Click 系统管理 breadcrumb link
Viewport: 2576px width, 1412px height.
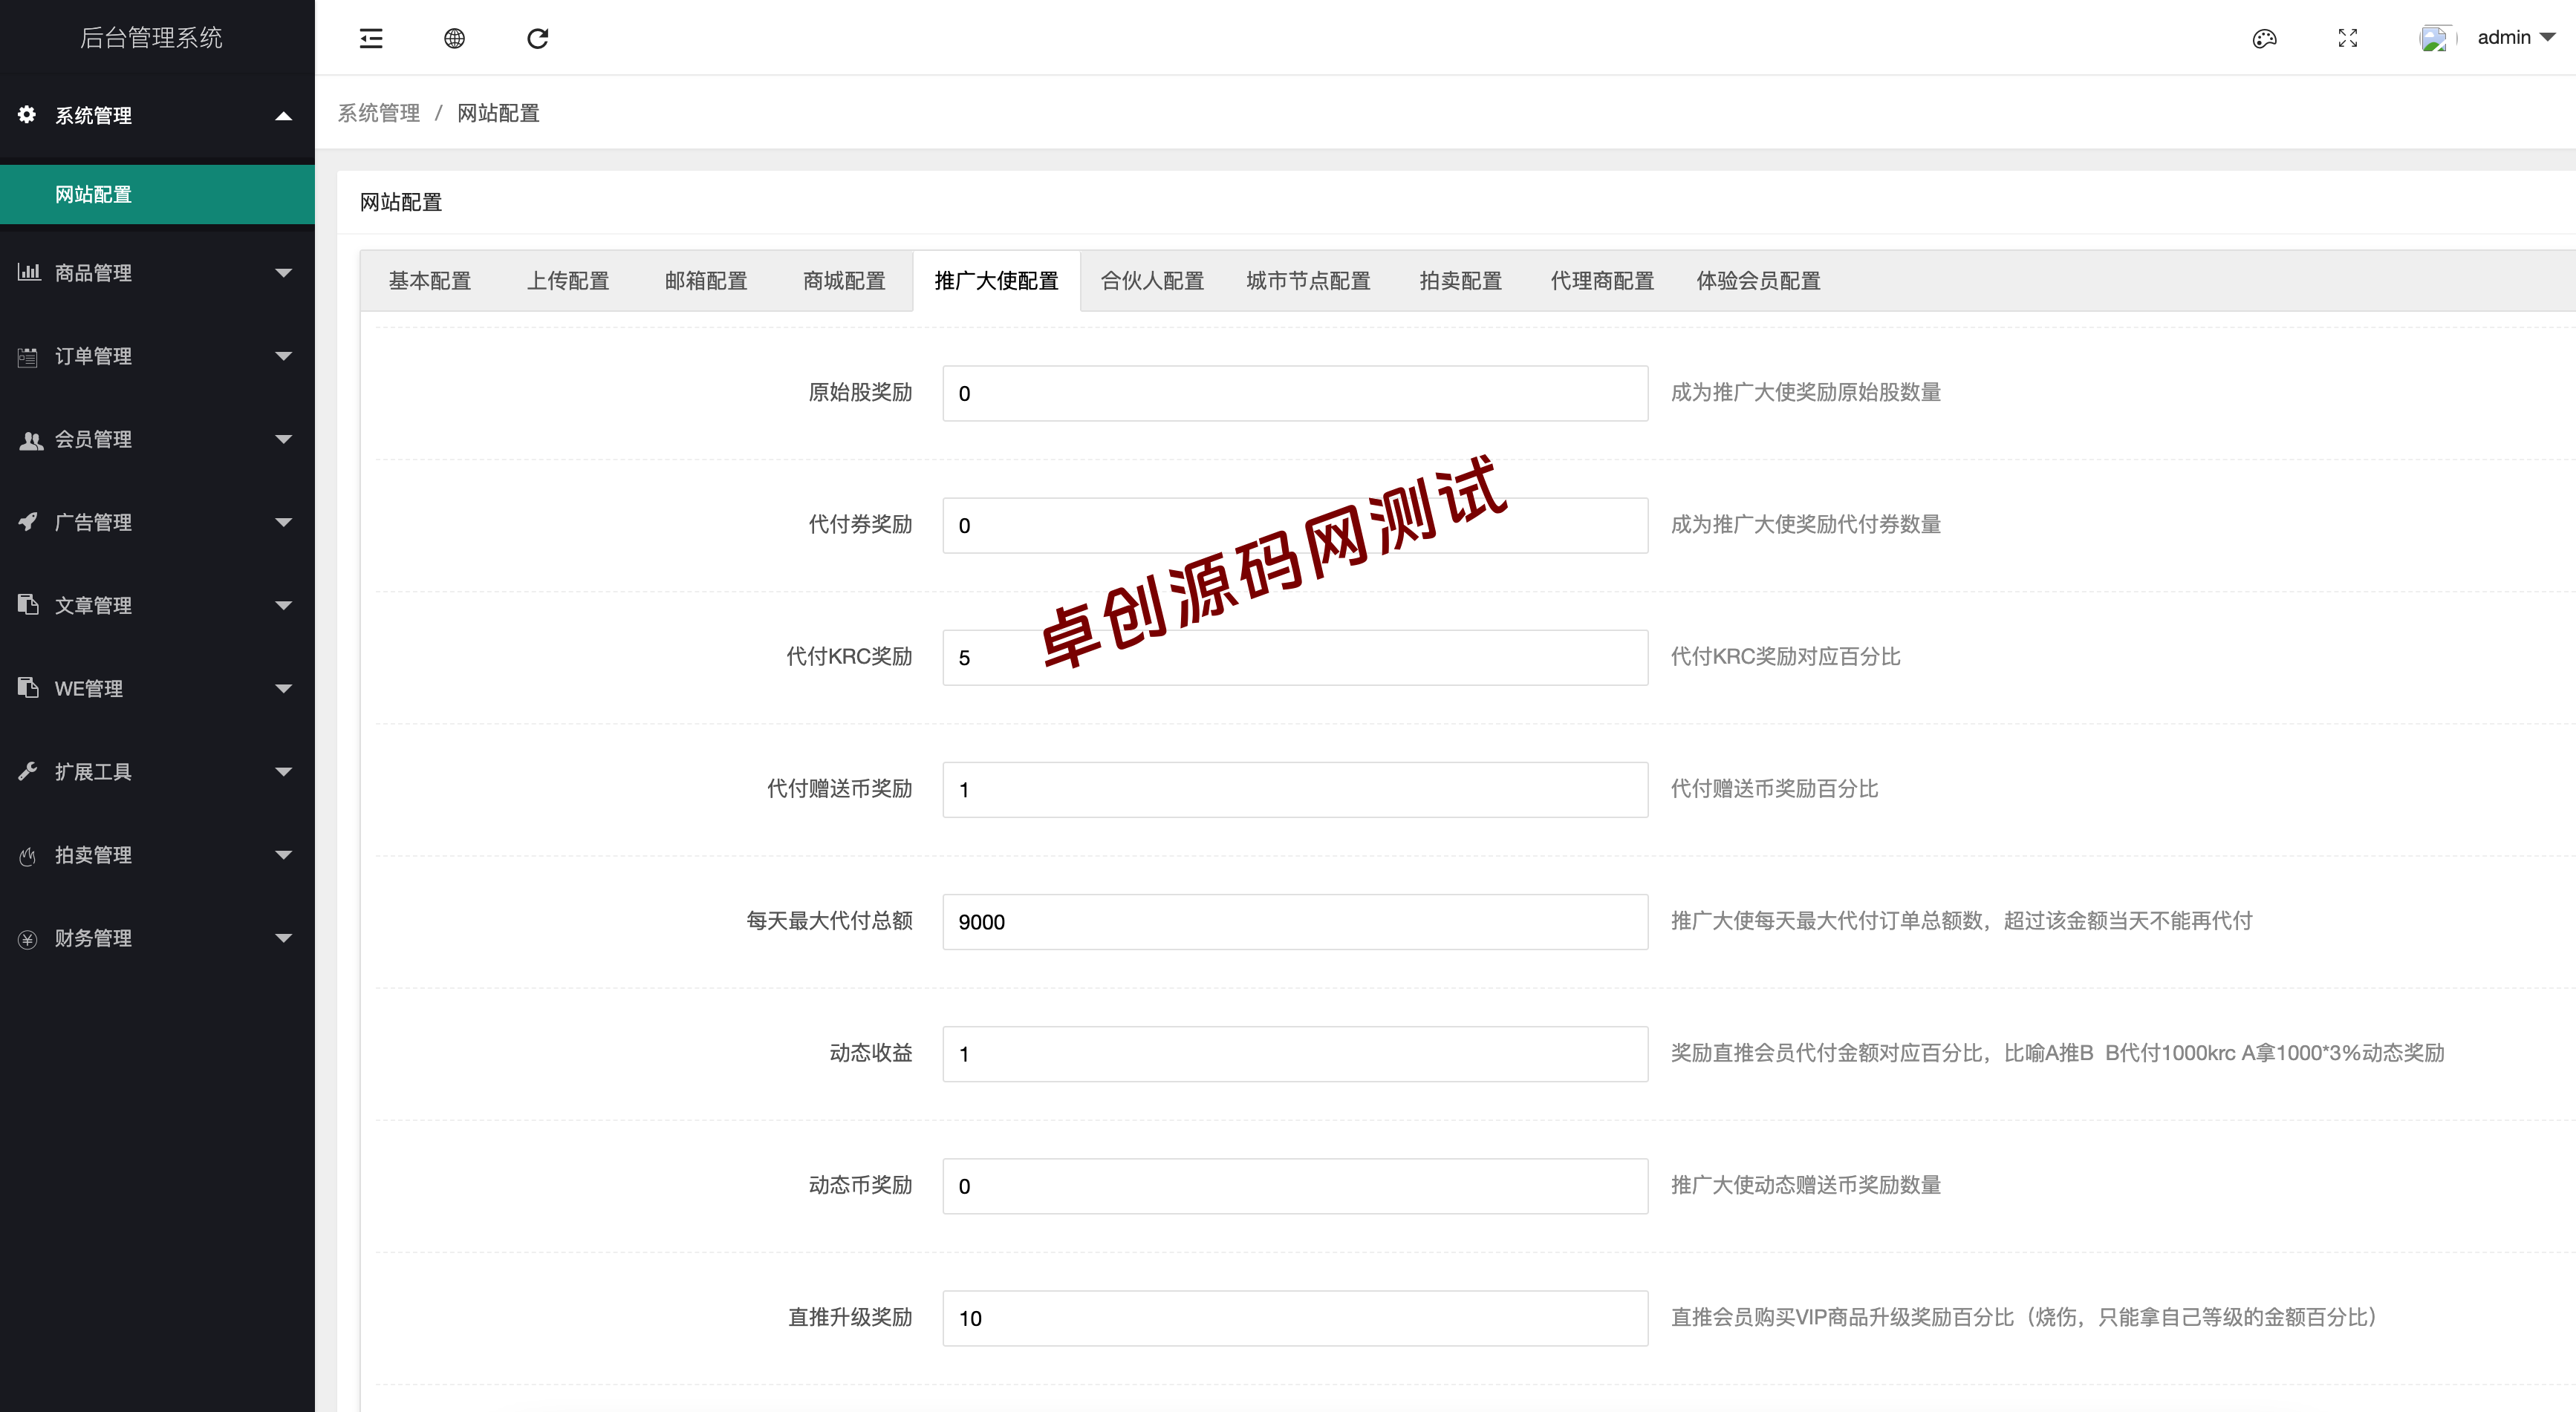click(378, 113)
